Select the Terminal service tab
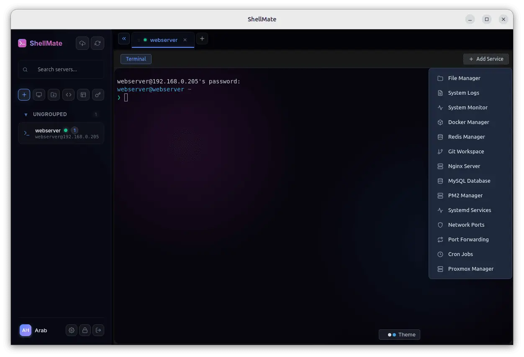This screenshot has width=524, height=357. coord(136,59)
